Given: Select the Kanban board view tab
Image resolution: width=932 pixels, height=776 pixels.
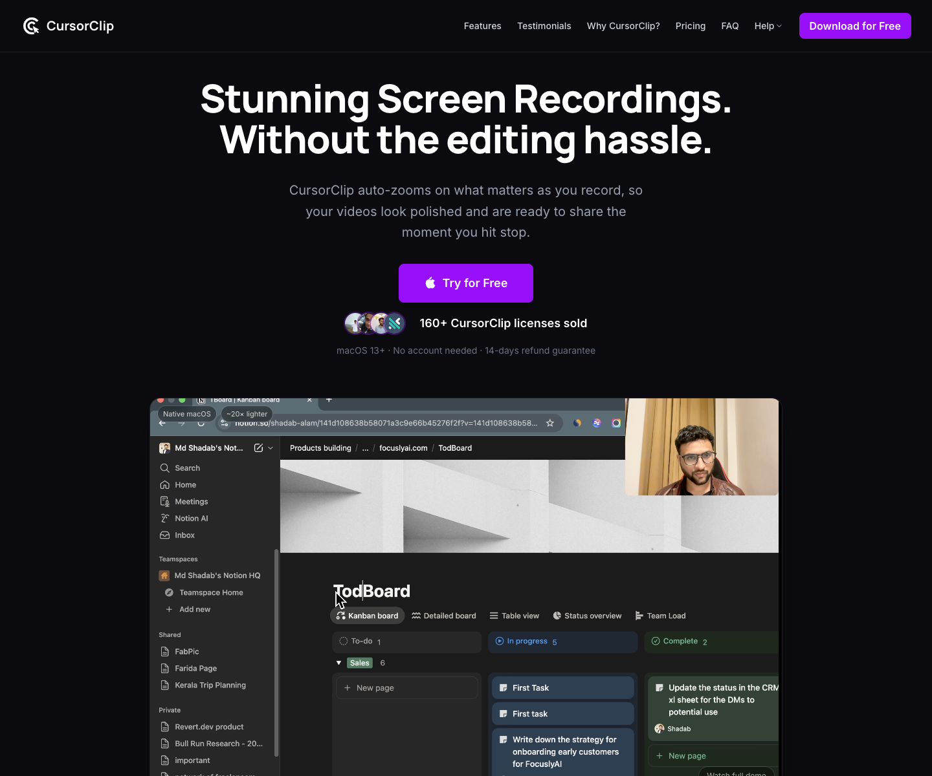Looking at the screenshot, I should (x=367, y=616).
